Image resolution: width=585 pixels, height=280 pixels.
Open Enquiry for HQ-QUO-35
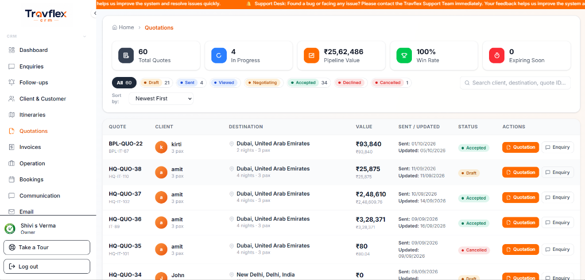[558, 249]
